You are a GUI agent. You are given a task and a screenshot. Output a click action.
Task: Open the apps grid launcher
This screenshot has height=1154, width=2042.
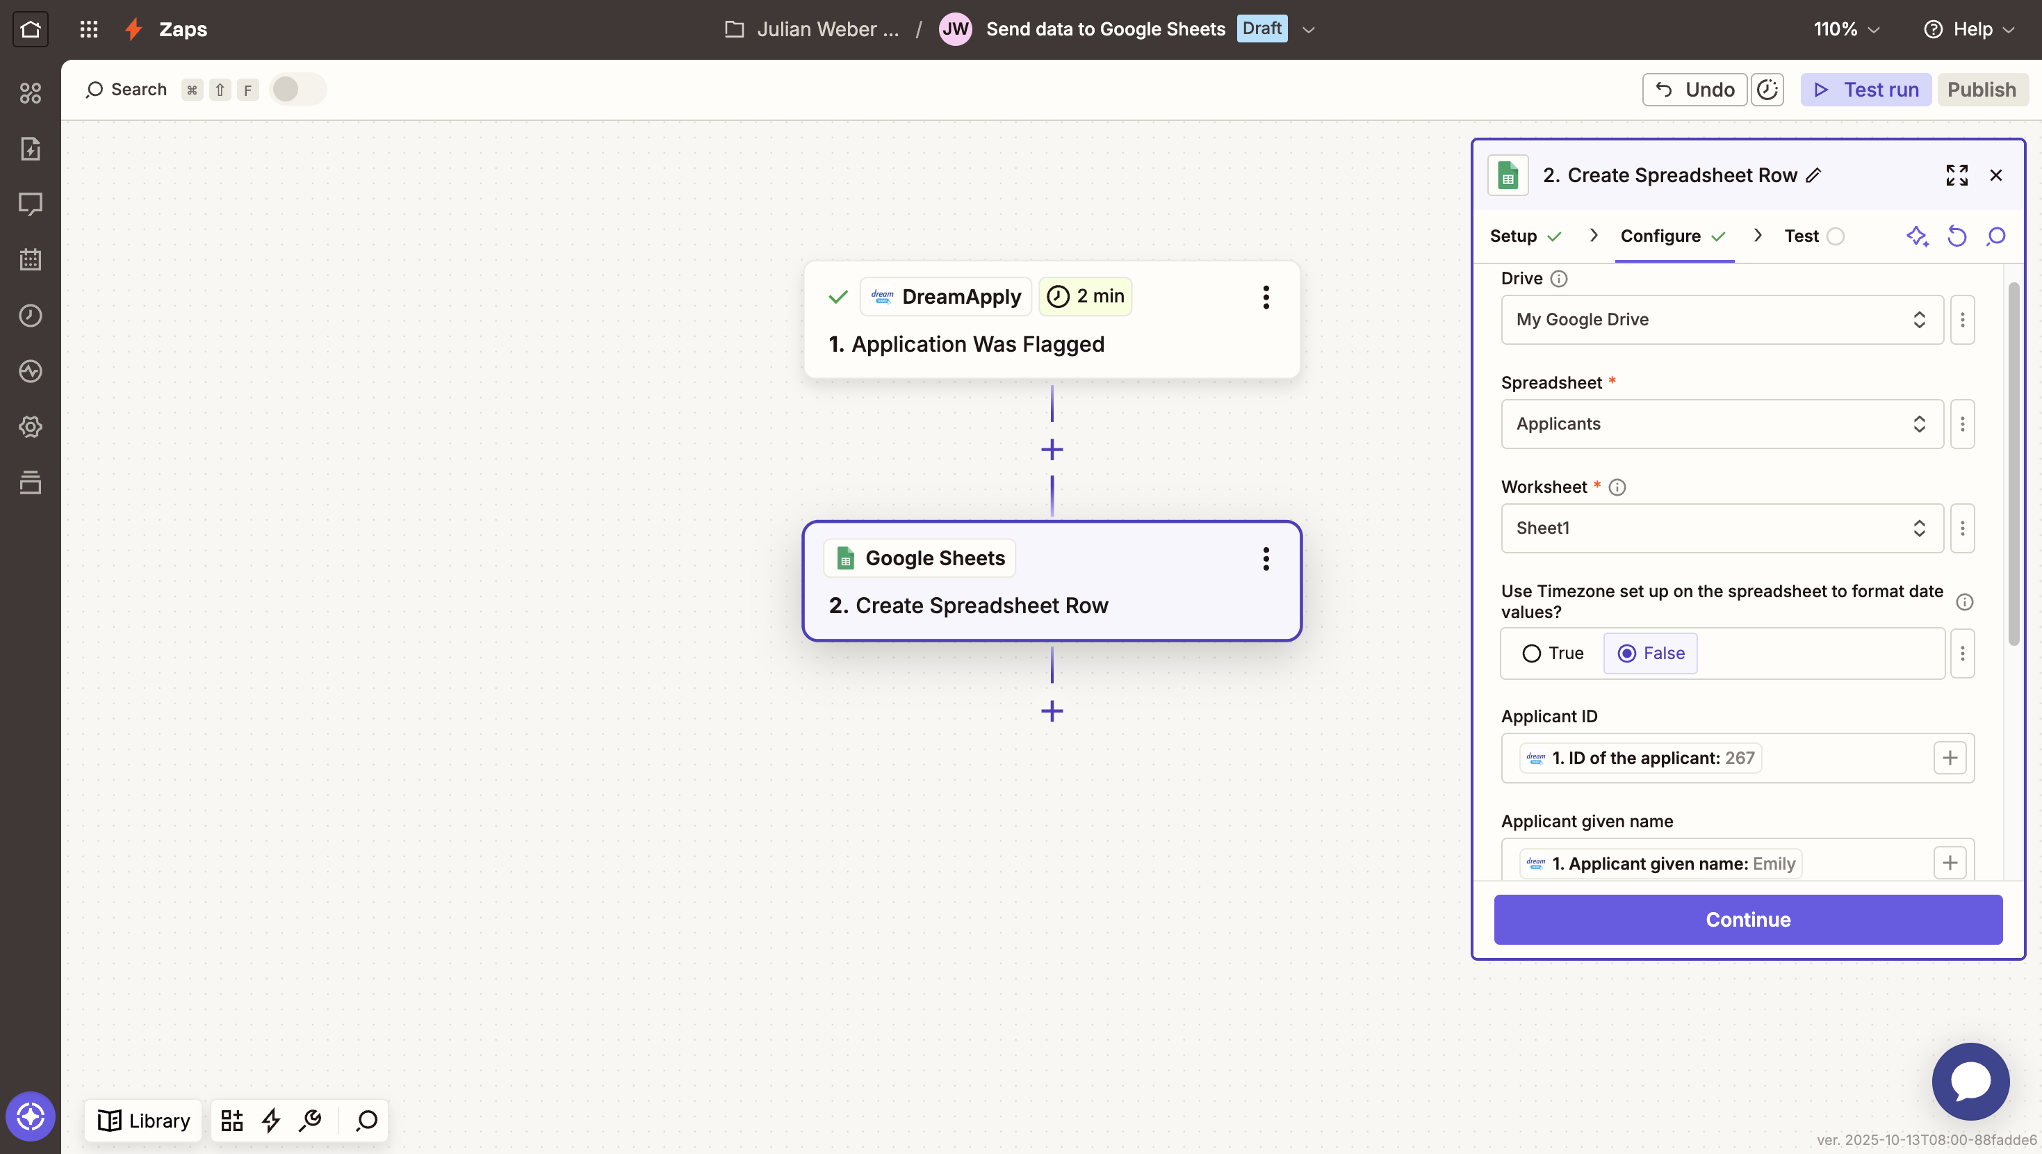point(89,29)
